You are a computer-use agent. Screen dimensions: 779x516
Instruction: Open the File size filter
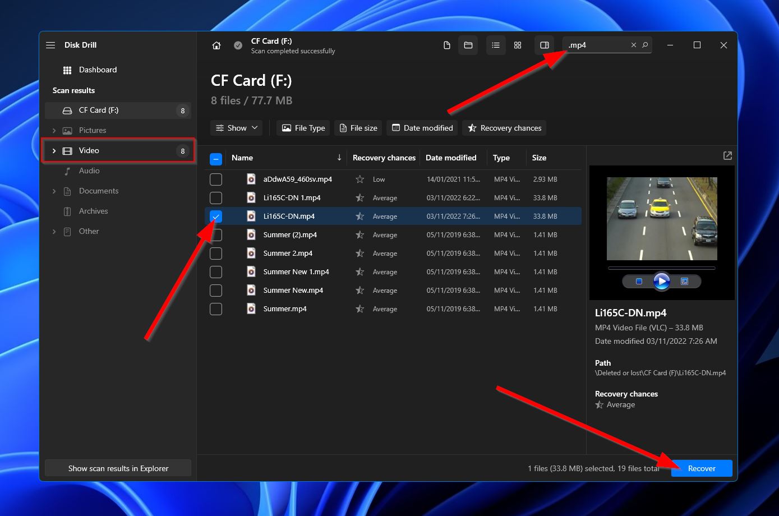click(x=358, y=128)
